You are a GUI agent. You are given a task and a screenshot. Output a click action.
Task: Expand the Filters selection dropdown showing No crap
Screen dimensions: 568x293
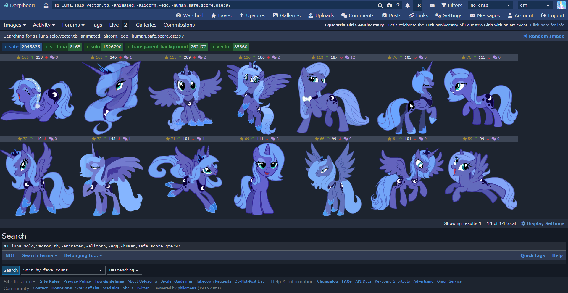coord(490,5)
